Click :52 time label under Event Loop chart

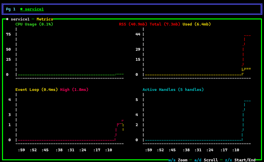click(33, 150)
